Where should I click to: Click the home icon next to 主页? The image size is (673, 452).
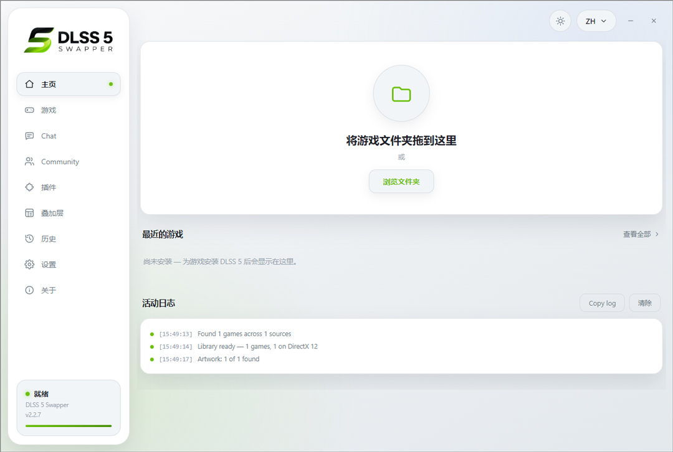pos(29,84)
